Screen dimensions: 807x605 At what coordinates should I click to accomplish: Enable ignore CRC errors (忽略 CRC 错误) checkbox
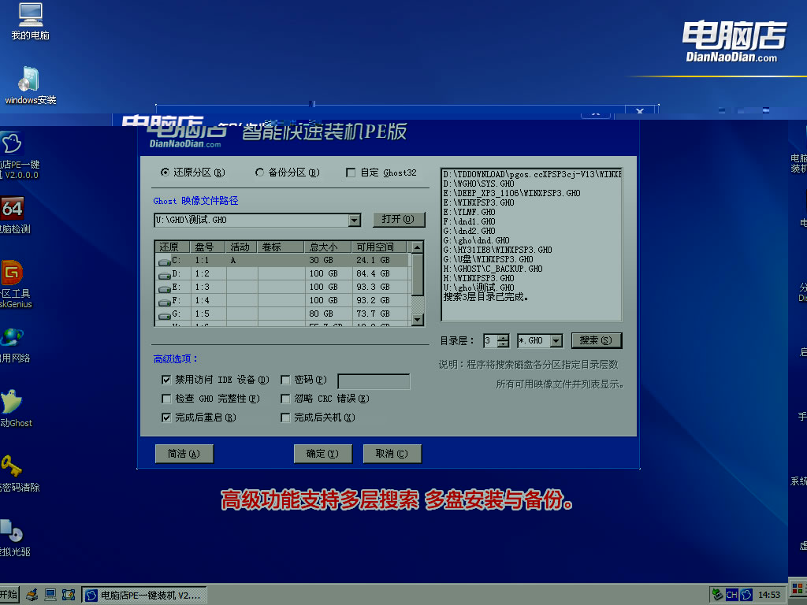click(285, 399)
